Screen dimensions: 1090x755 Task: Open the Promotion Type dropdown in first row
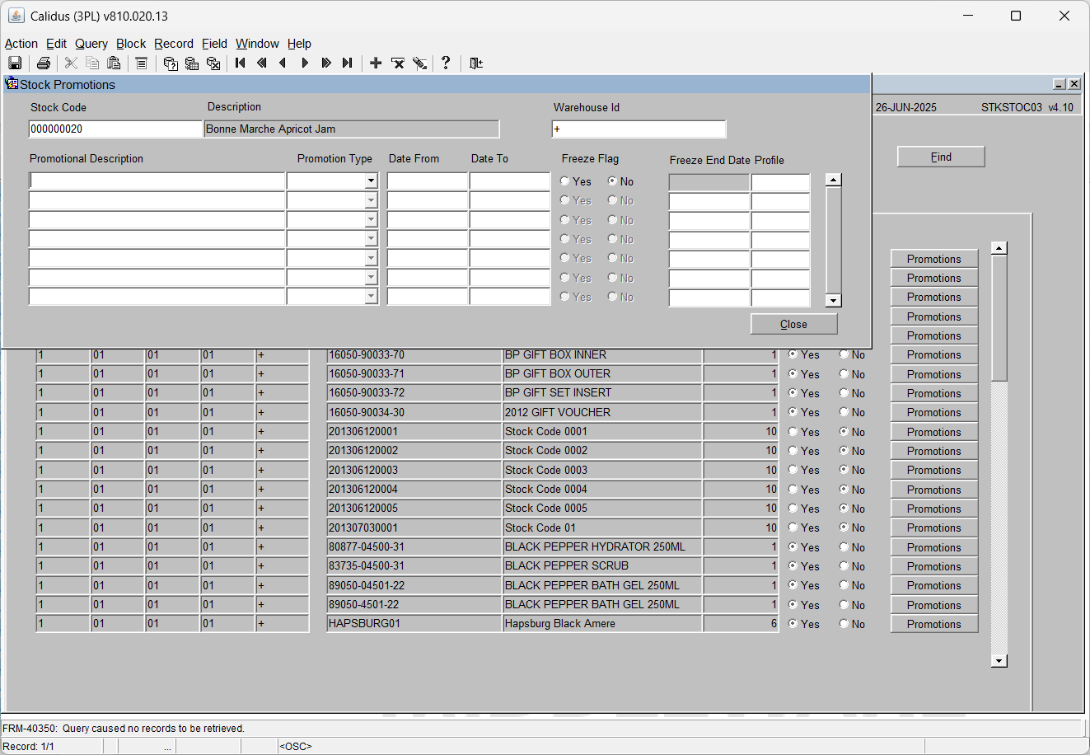point(371,181)
